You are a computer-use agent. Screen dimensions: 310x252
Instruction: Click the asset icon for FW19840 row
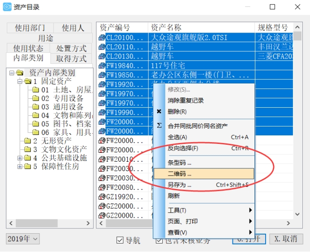coord(102,66)
